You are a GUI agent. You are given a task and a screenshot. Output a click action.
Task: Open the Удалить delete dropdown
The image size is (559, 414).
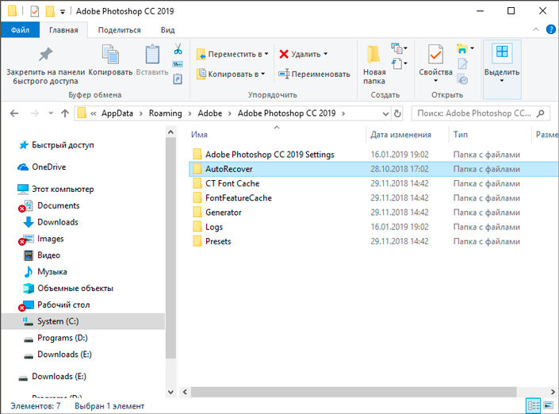326,54
